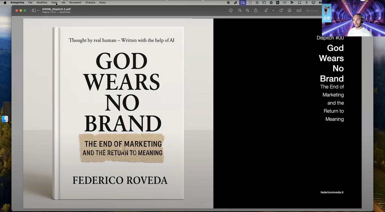Click the Finder icon in the Dock
The height and width of the screenshot is (212, 385).
[x=5, y=119]
